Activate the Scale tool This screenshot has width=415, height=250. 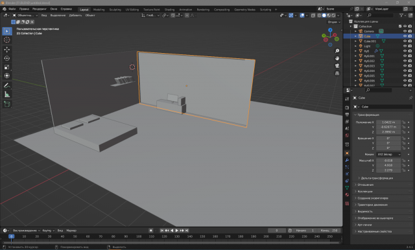[7, 67]
